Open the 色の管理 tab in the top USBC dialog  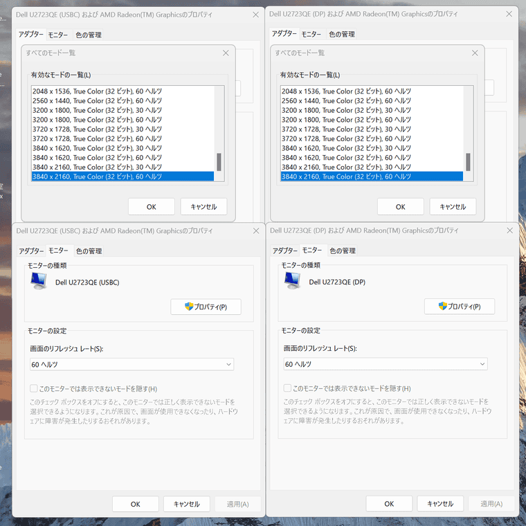click(89, 35)
